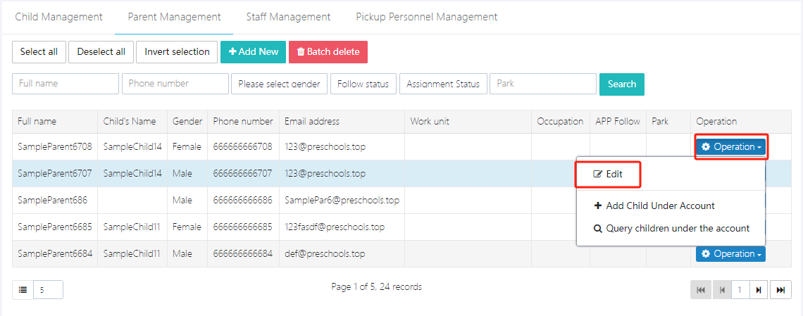This screenshot has height=316, width=803.
Task: Select Query children under the account
Action: (670, 228)
